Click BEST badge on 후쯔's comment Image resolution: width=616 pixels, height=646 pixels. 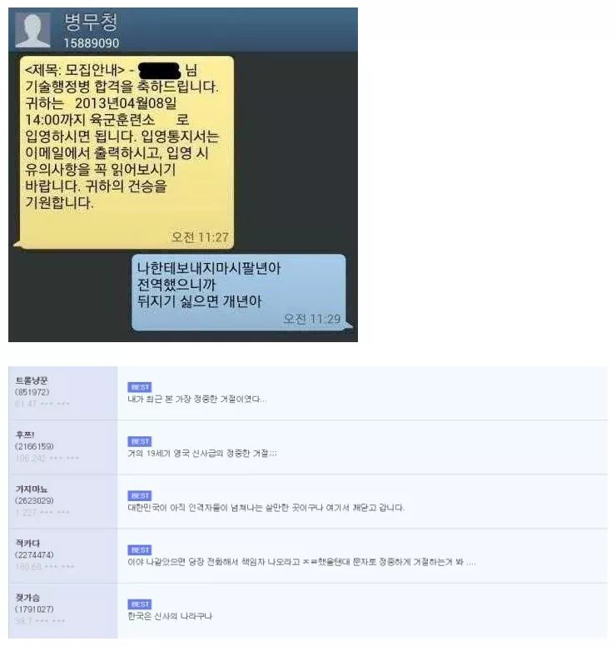(140, 442)
